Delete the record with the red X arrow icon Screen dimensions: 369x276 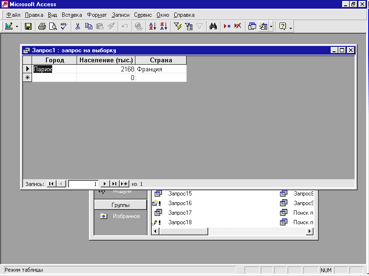[x=238, y=26]
